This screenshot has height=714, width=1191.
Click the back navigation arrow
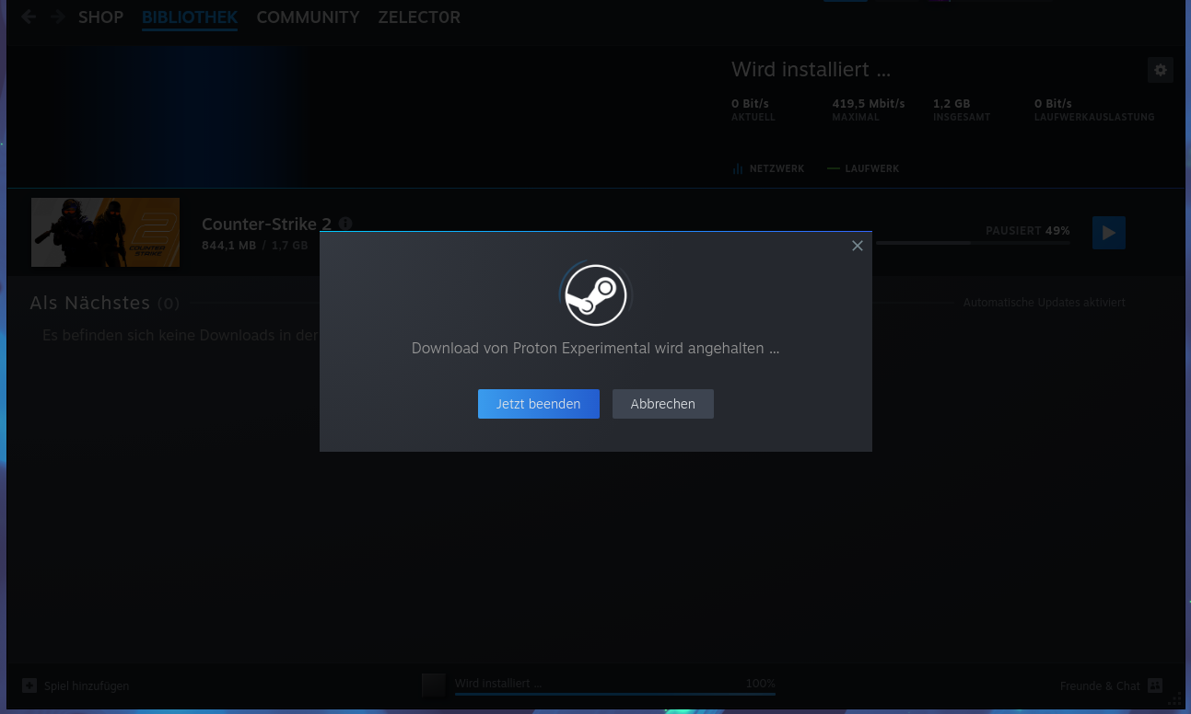tap(29, 17)
